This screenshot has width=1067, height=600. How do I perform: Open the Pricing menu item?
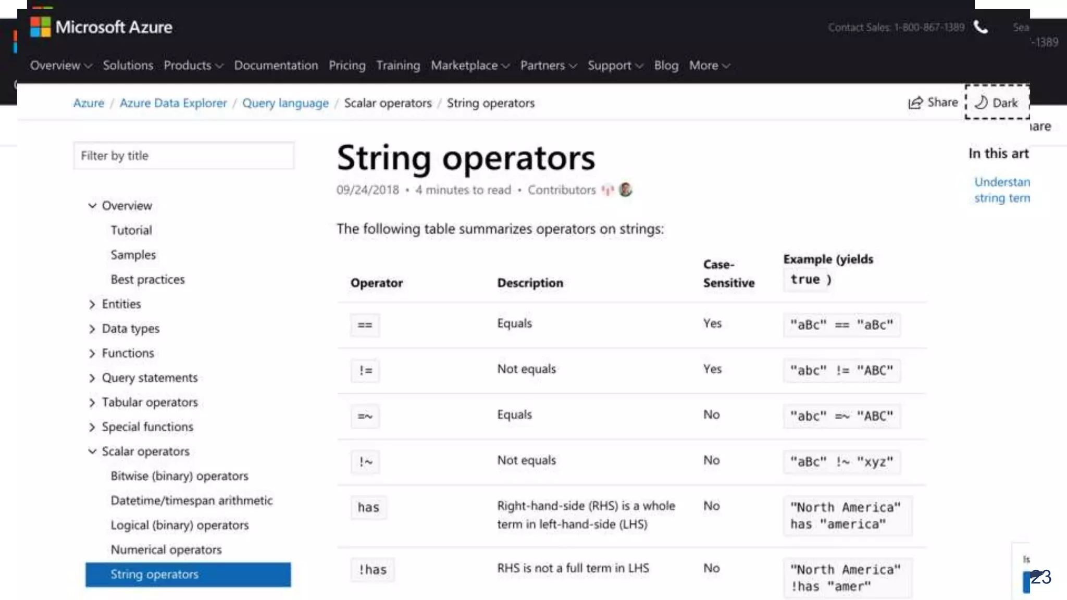point(347,66)
